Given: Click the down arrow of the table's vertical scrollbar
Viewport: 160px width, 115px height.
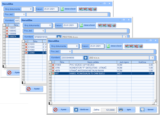Looking at the screenshot, I should coord(156,101).
